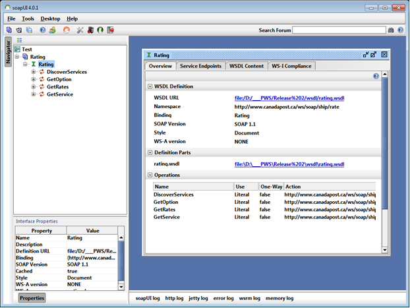
Task: Click the help icon in the Overview panel
Action: tap(376, 76)
